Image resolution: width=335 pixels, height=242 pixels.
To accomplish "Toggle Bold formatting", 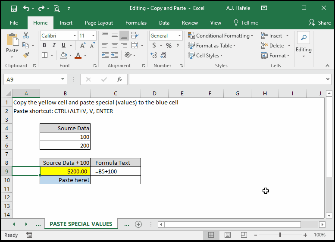I will (x=44, y=45).
